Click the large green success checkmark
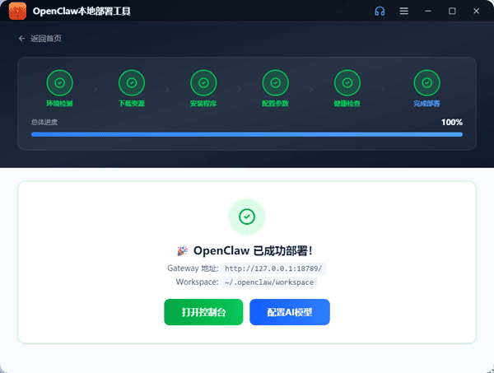Image resolution: width=494 pixels, height=373 pixels. point(246,217)
